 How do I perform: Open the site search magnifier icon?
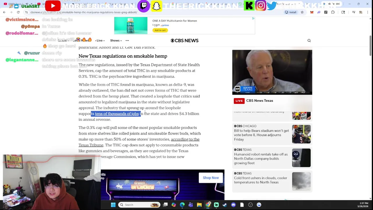309,41
